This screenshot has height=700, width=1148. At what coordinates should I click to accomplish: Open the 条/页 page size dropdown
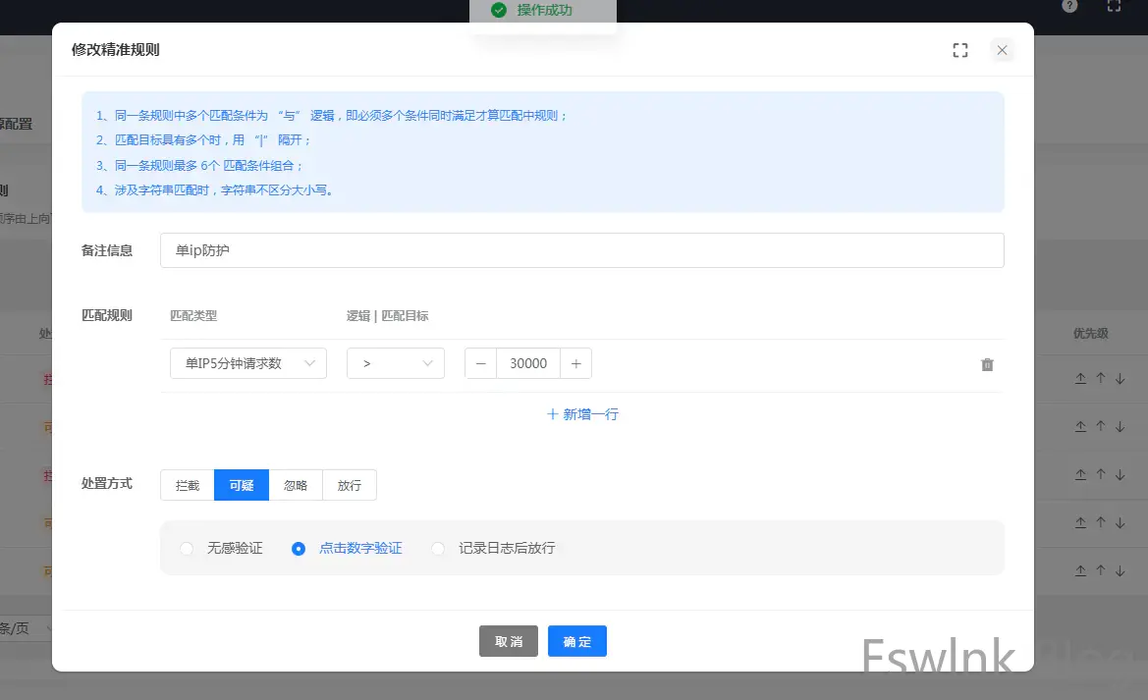(x=26, y=628)
